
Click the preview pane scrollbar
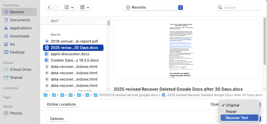[x=265, y=41]
